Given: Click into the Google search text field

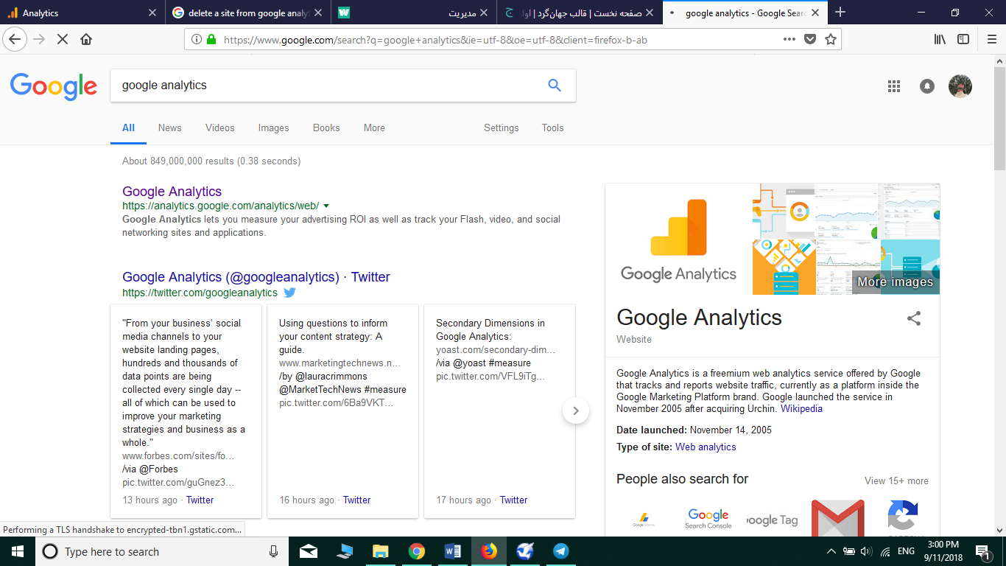Looking at the screenshot, I should [x=324, y=85].
